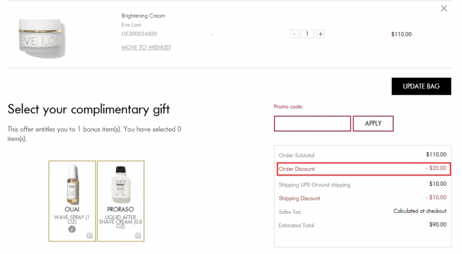
Task: Open the Brightening Cream product title
Action: [143, 16]
